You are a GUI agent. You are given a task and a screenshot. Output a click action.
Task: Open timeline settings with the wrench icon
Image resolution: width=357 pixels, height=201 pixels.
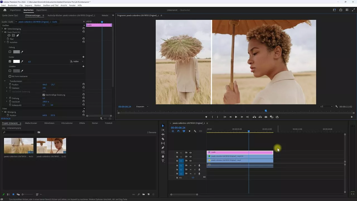pyautogui.click(x=195, y=131)
